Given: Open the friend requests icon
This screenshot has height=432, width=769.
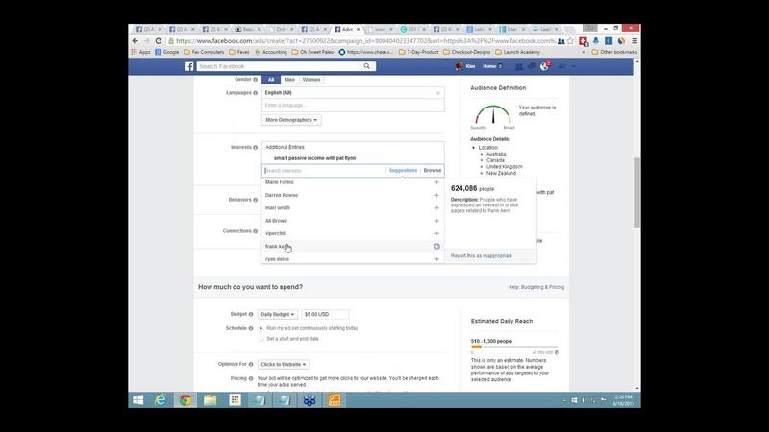Looking at the screenshot, I should [518, 66].
